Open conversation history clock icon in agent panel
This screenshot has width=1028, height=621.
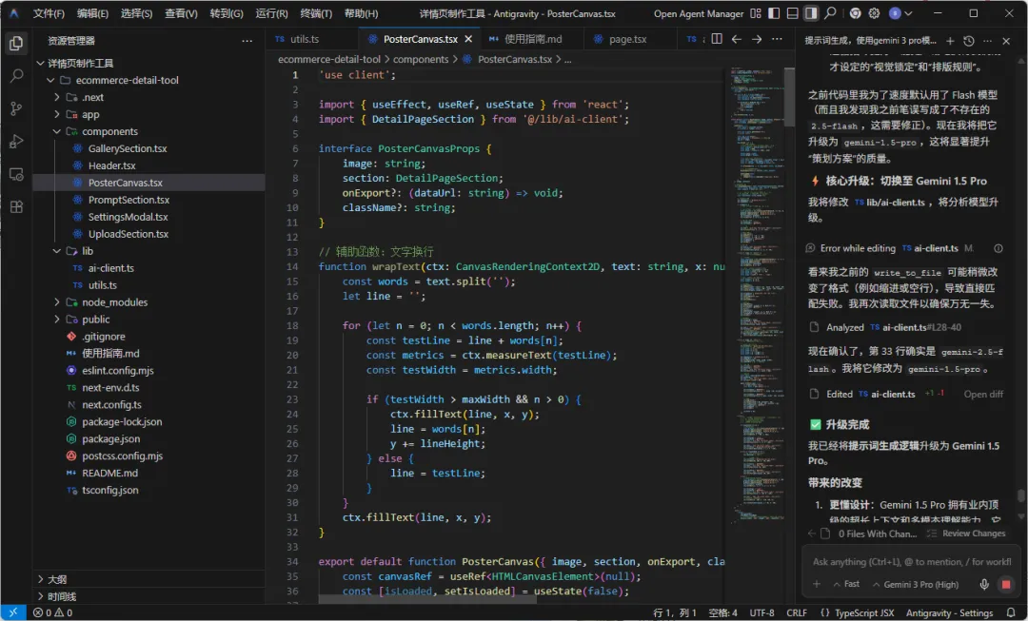click(x=969, y=41)
